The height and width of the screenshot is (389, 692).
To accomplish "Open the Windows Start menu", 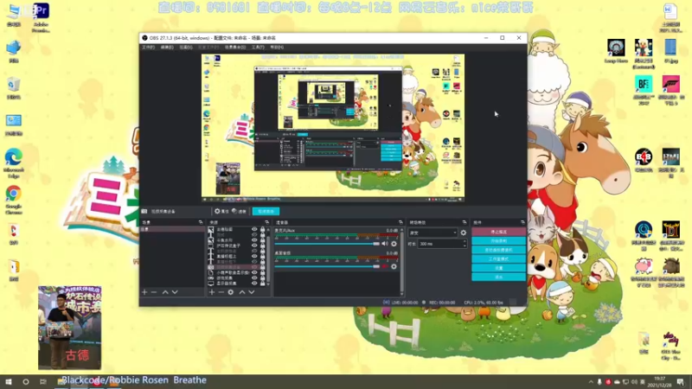I will pos(8,381).
